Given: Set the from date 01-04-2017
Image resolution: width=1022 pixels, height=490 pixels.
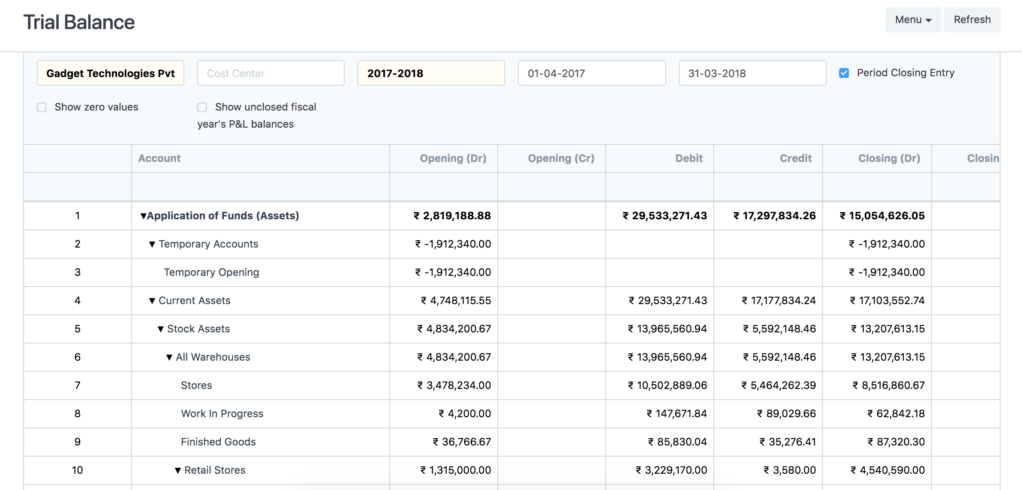Looking at the screenshot, I should (592, 73).
